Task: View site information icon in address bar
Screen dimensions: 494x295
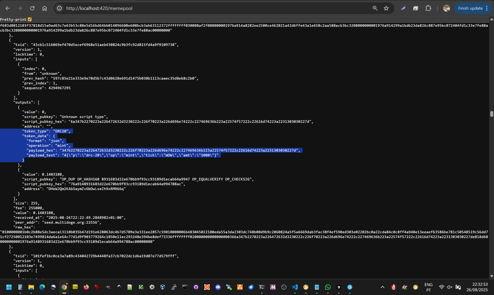Action: pos(59,8)
